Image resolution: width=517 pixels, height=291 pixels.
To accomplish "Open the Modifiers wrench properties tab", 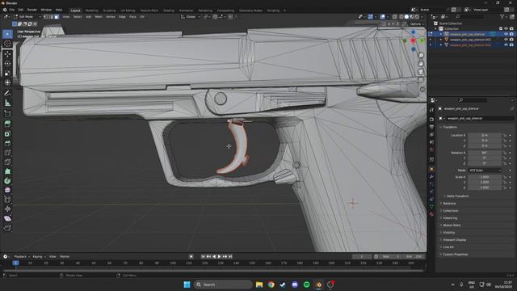I will 431,176.
